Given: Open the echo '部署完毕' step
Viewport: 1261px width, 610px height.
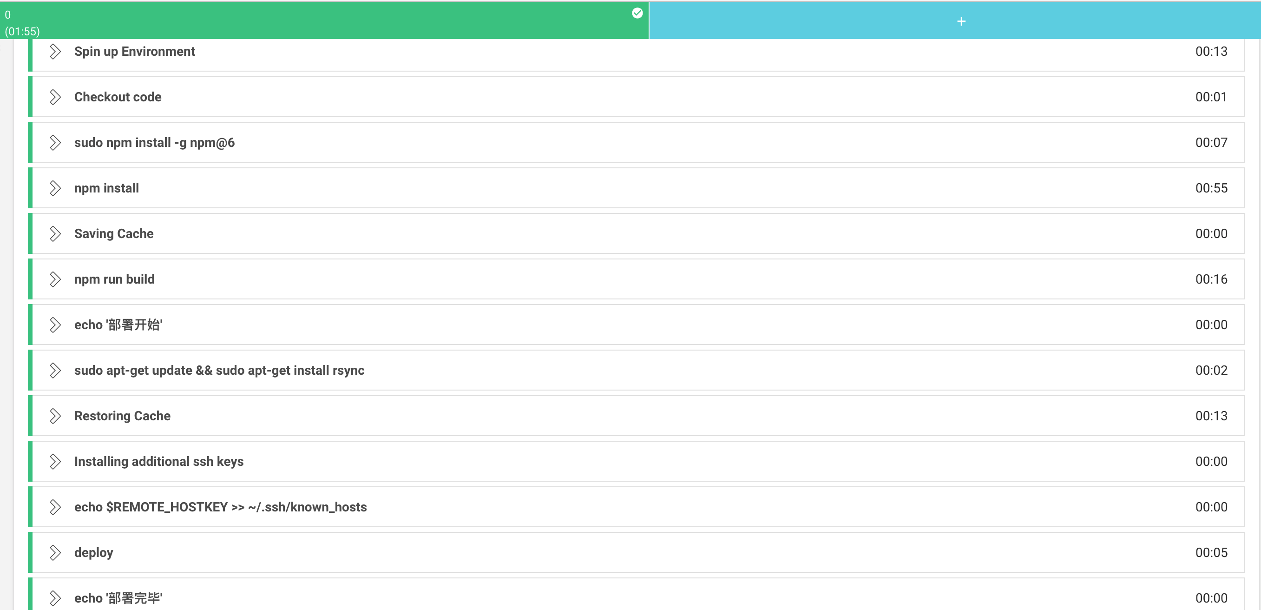Looking at the screenshot, I should 118,598.
